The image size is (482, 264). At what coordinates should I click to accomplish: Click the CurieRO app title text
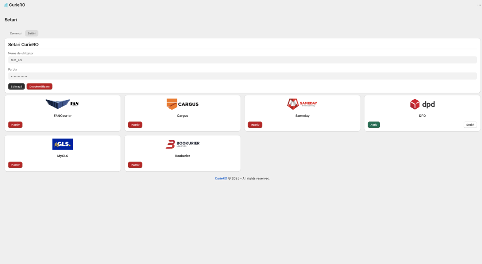tap(17, 5)
